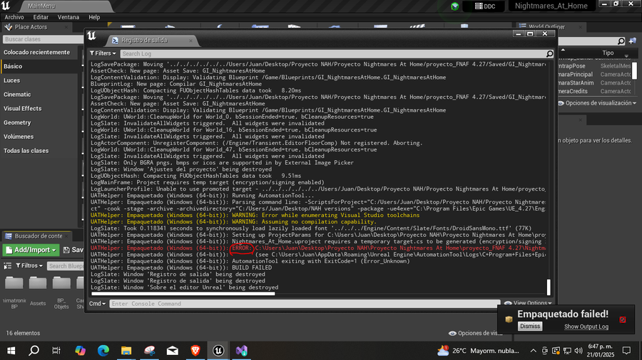Open Content Browser Opciones de vista dropdown

tap(475, 333)
